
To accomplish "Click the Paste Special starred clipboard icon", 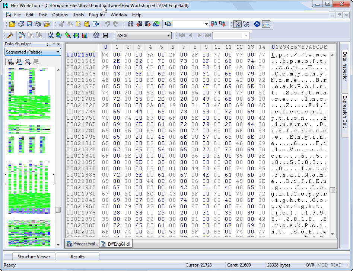I will point(87,24).
